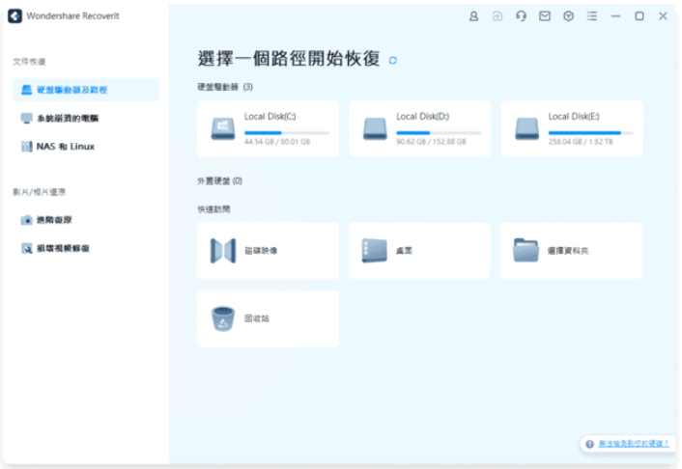This screenshot has width=682, height=469.
Task: Click the 258.04 GB / 1.82 TB text
Action: 581,142
